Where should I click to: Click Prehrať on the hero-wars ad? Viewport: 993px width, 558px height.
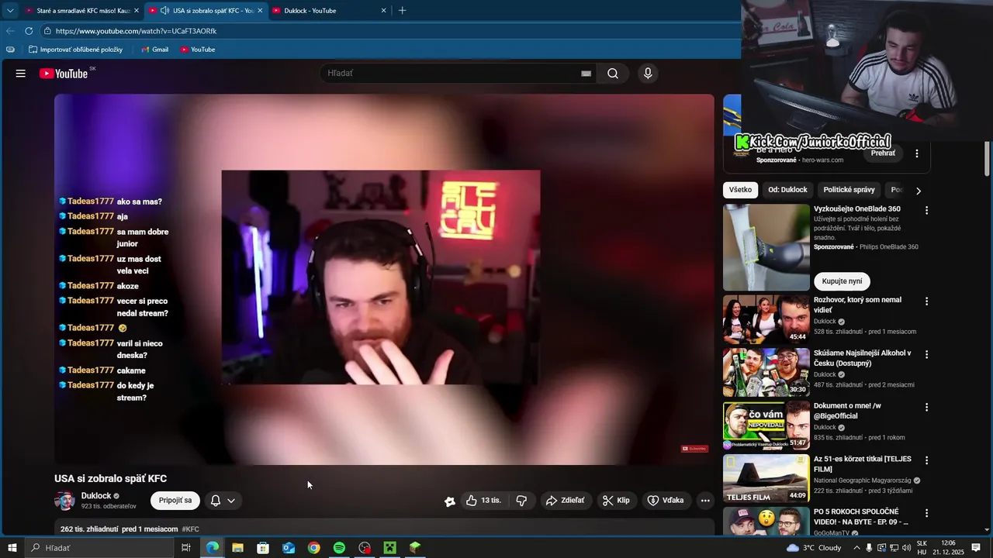(883, 153)
